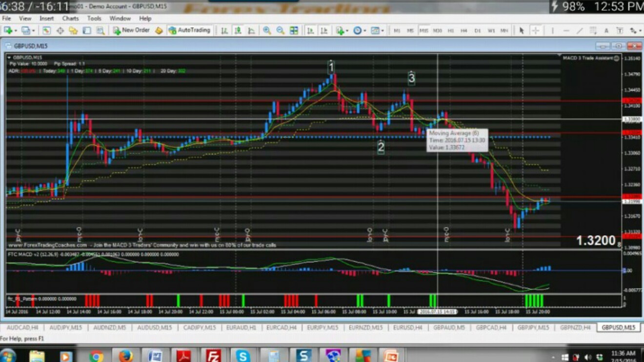Open the View menu
The image size is (644, 362).
(25, 19)
